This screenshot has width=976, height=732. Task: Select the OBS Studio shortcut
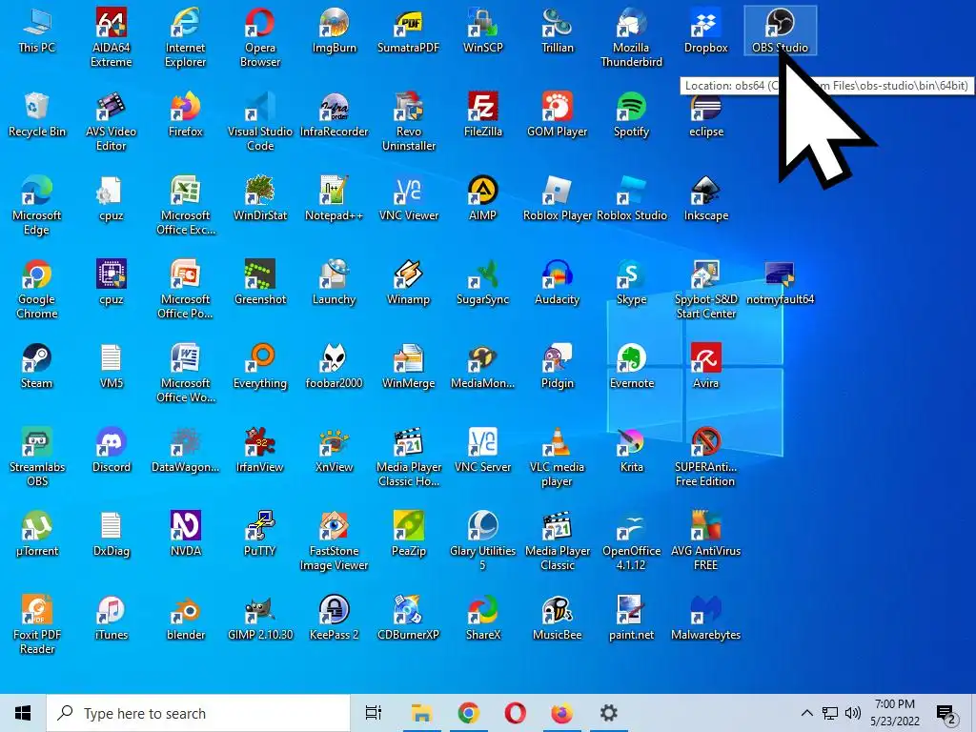780,30
